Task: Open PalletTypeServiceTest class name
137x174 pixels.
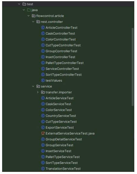Action: 62,157
